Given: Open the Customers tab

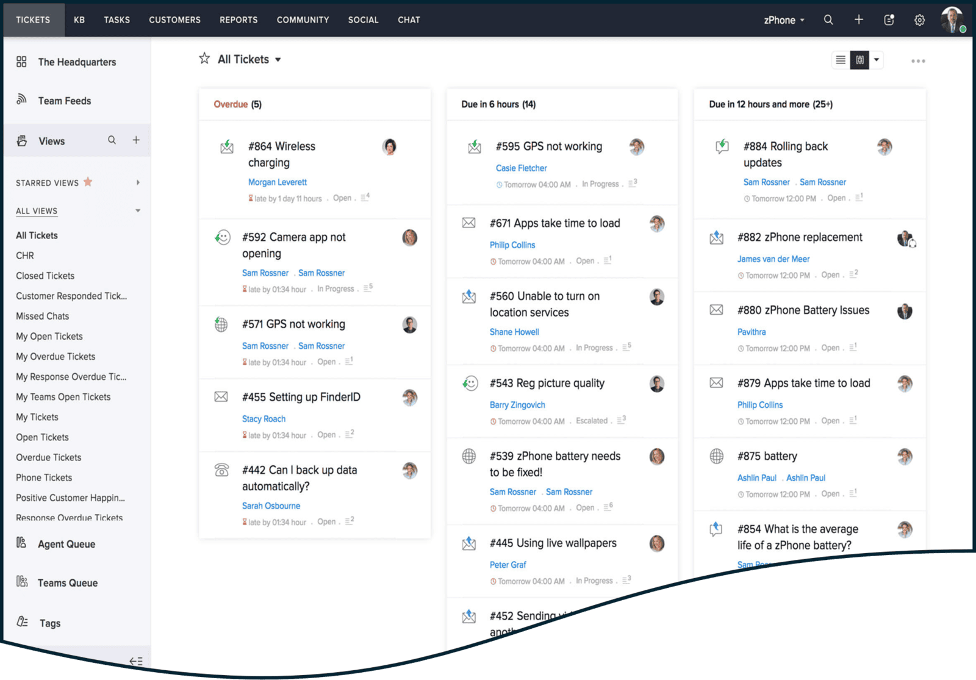Looking at the screenshot, I should pyautogui.click(x=174, y=20).
